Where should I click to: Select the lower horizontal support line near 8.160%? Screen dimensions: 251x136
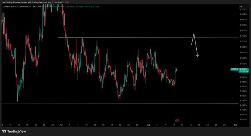(120, 103)
